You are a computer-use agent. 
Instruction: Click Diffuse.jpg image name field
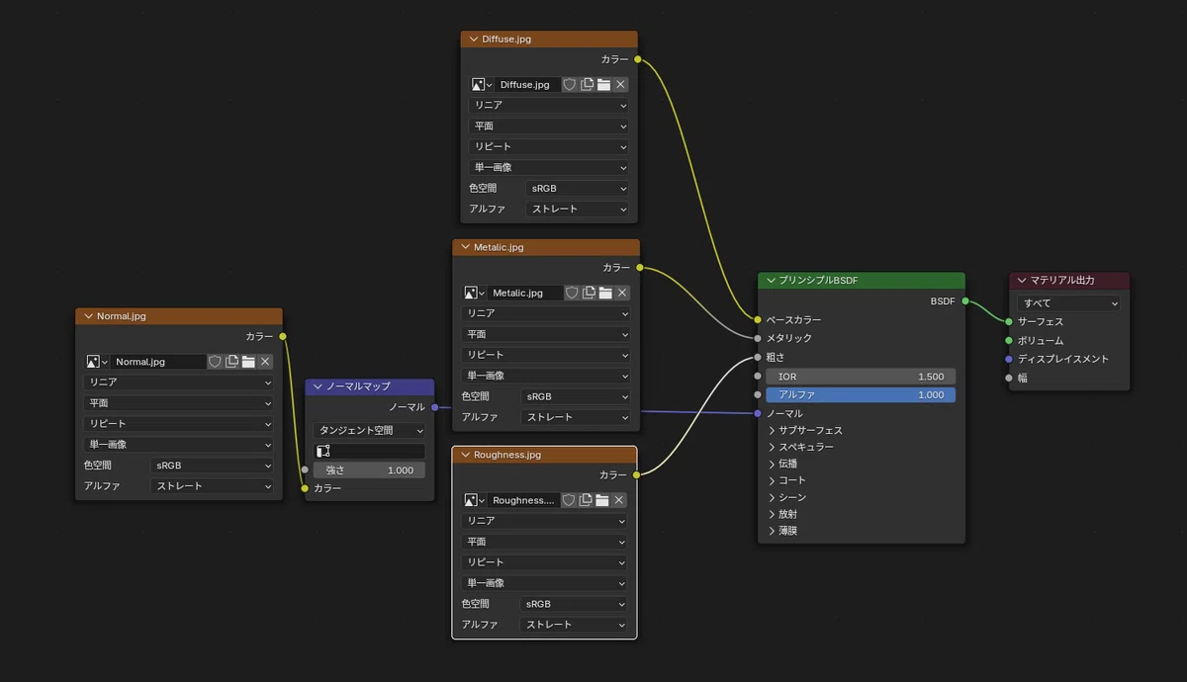527,85
